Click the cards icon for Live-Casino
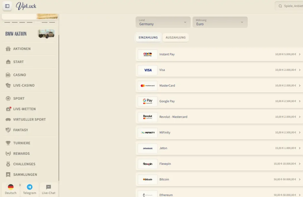This screenshot has height=197, width=303. click(x=8, y=85)
